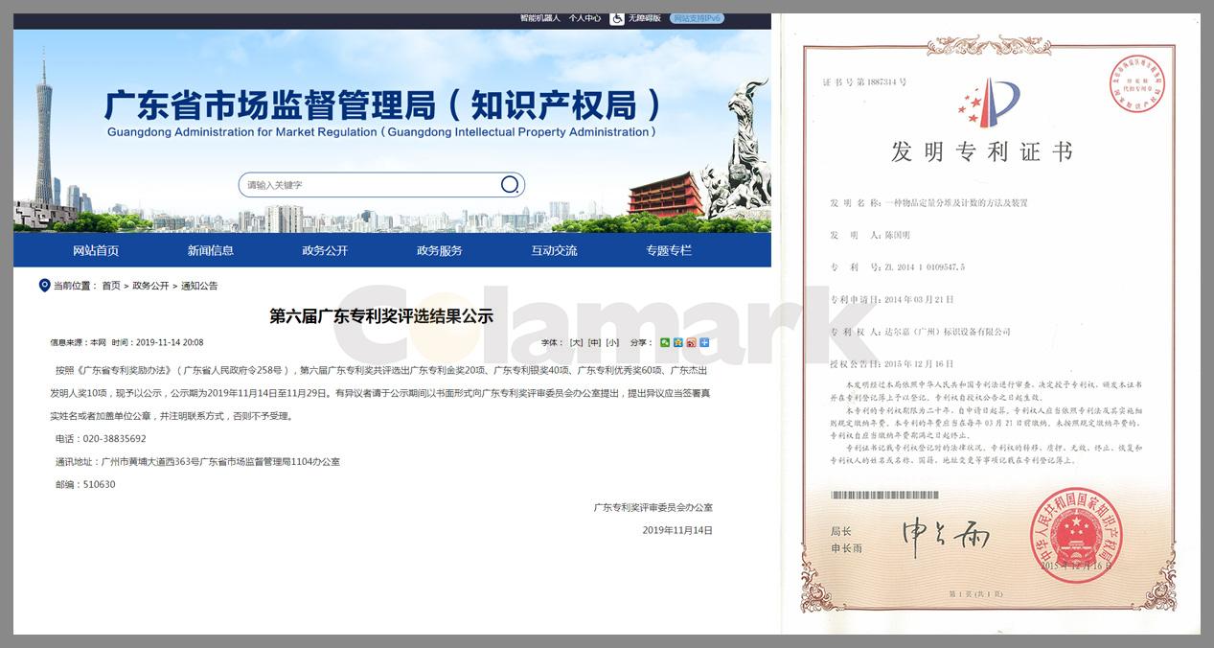Click the signature line 广东专利奖评审委员会办公室

click(x=653, y=508)
